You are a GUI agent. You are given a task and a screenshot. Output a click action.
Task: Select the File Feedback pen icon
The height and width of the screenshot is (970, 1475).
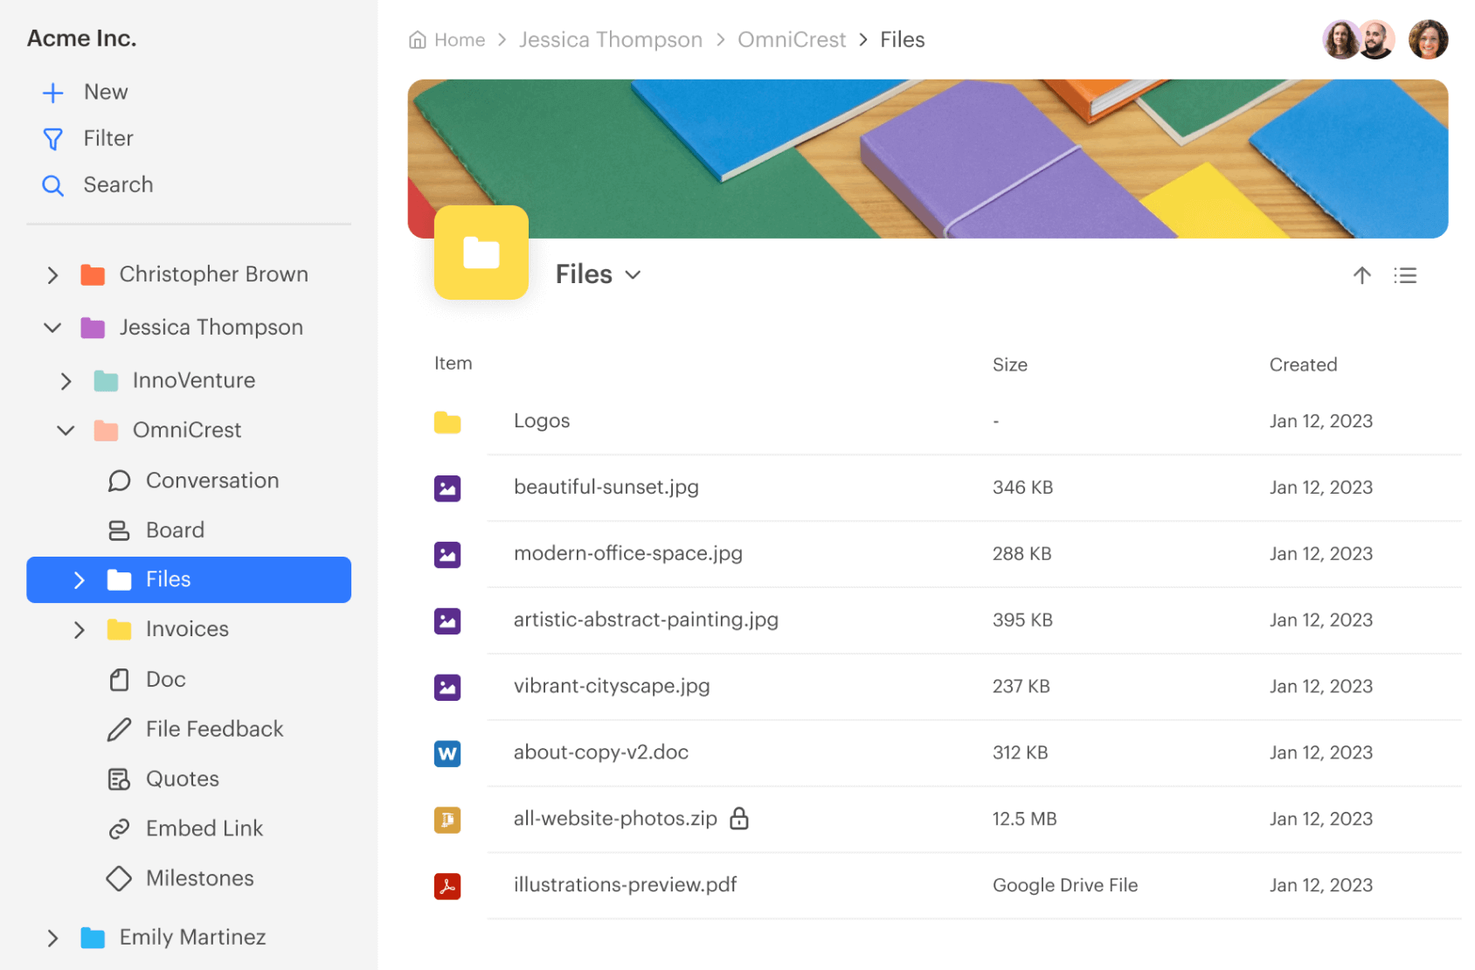point(120,729)
